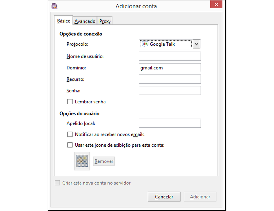Click the Google Talk protocol icon

[x=145, y=44]
